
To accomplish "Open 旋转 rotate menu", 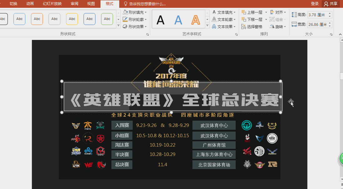I will point(278,27).
